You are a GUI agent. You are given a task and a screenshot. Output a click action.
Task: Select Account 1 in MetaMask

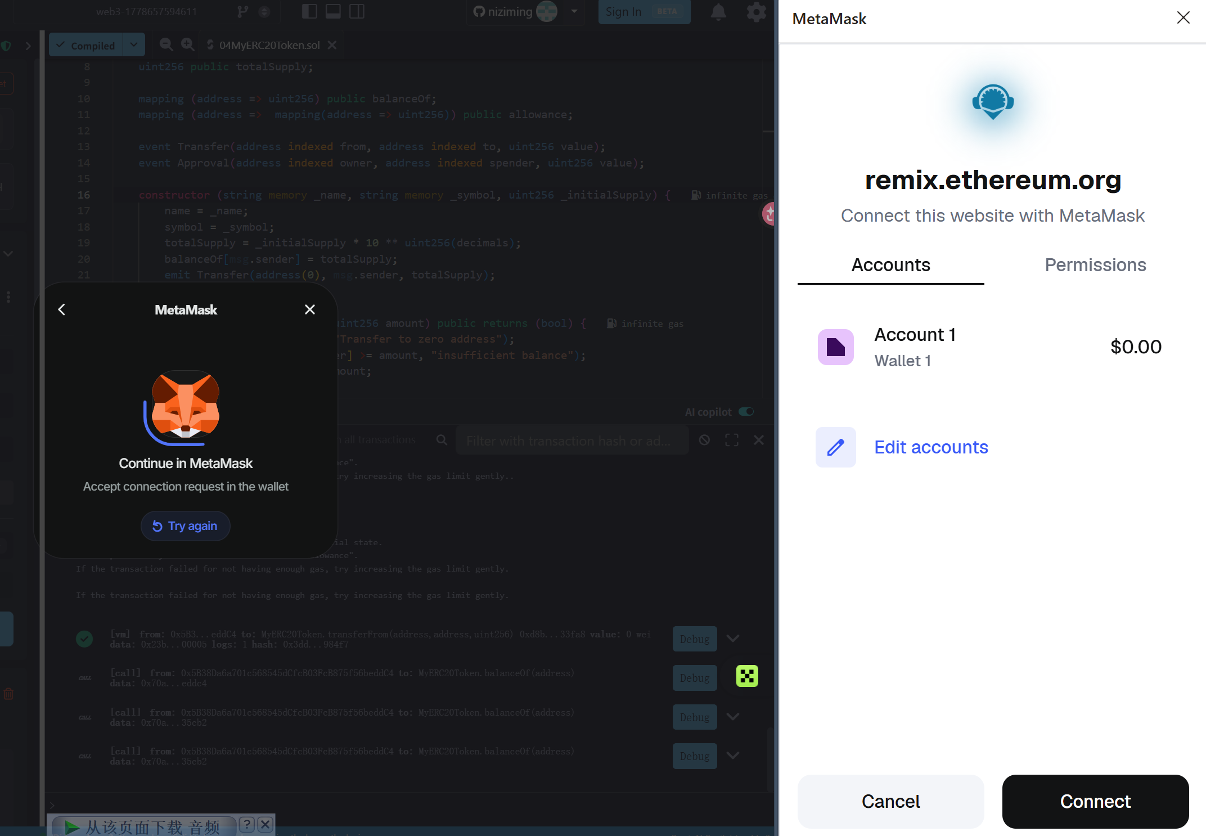pos(993,347)
